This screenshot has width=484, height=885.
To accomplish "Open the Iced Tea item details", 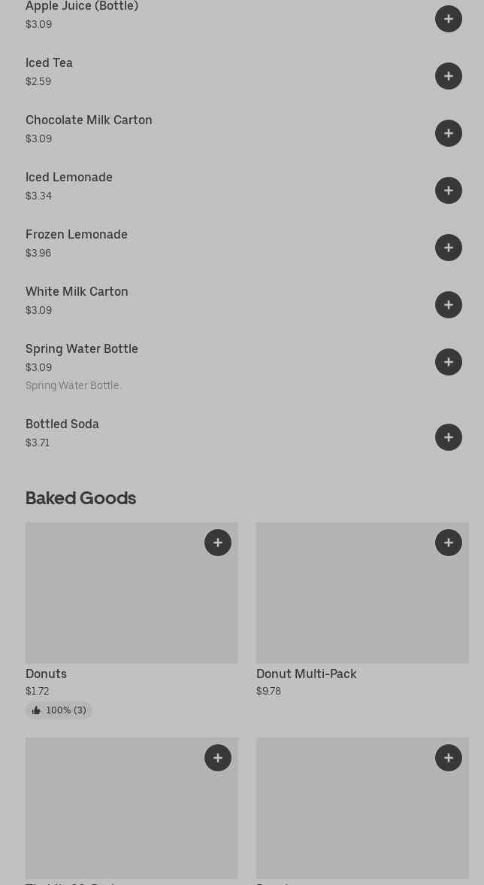I will tap(49, 63).
